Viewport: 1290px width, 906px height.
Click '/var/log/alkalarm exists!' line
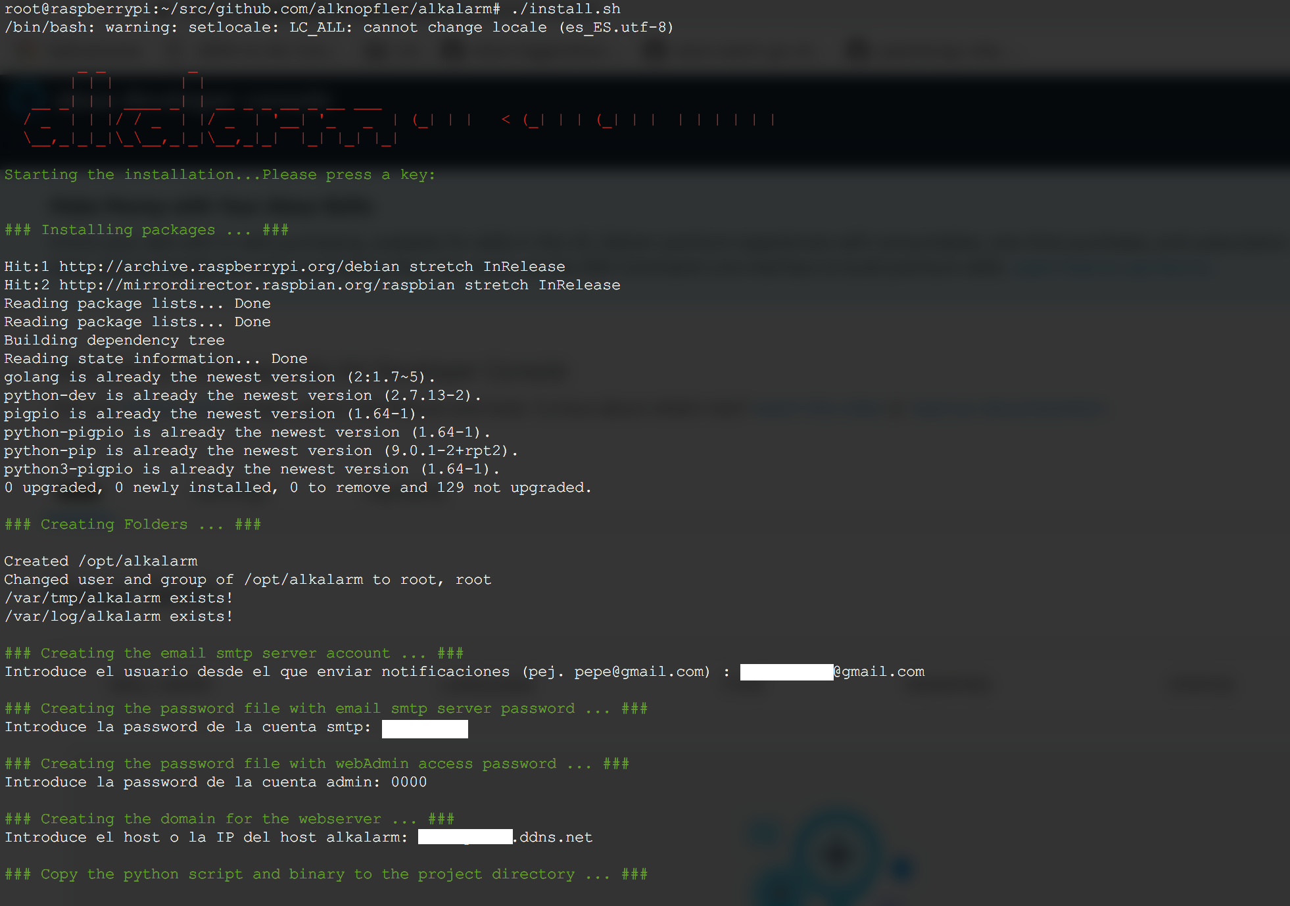(x=118, y=617)
